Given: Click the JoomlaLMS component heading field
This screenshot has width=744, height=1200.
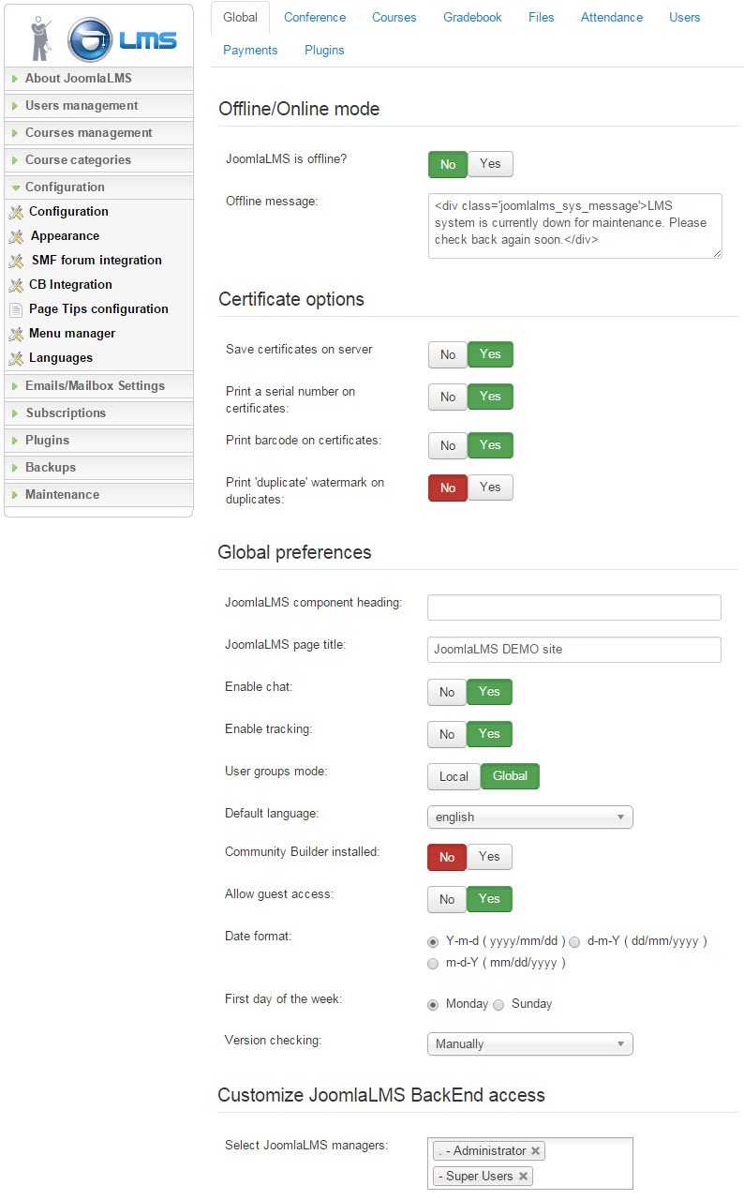Looking at the screenshot, I should pos(574,607).
